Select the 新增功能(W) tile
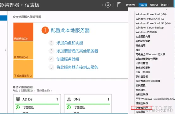The height and width of the screenshot is (114, 175). (23, 50)
